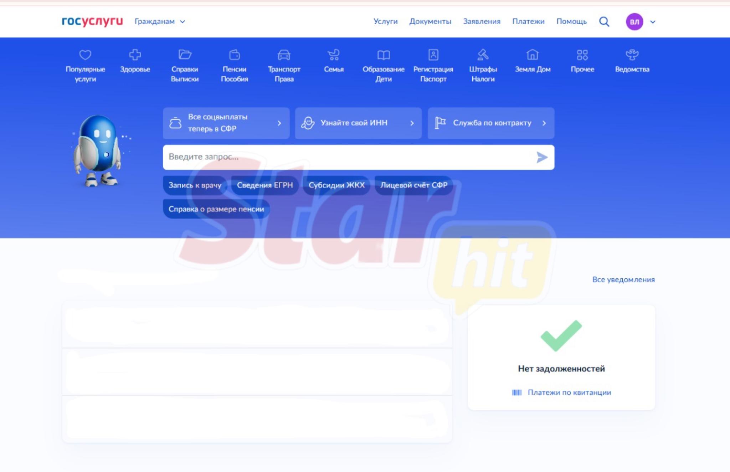The width and height of the screenshot is (730, 472).
Task: Open the Гражданам dropdown
Action: point(160,21)
